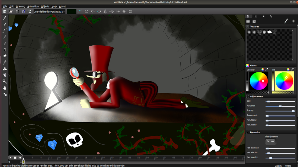Switch to first brush settings panel tab
298x167 pixels.
pos(248,16)
